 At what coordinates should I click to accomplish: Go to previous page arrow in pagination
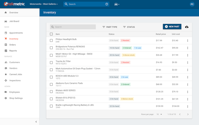pyautogui.click(x=180, y=114)
